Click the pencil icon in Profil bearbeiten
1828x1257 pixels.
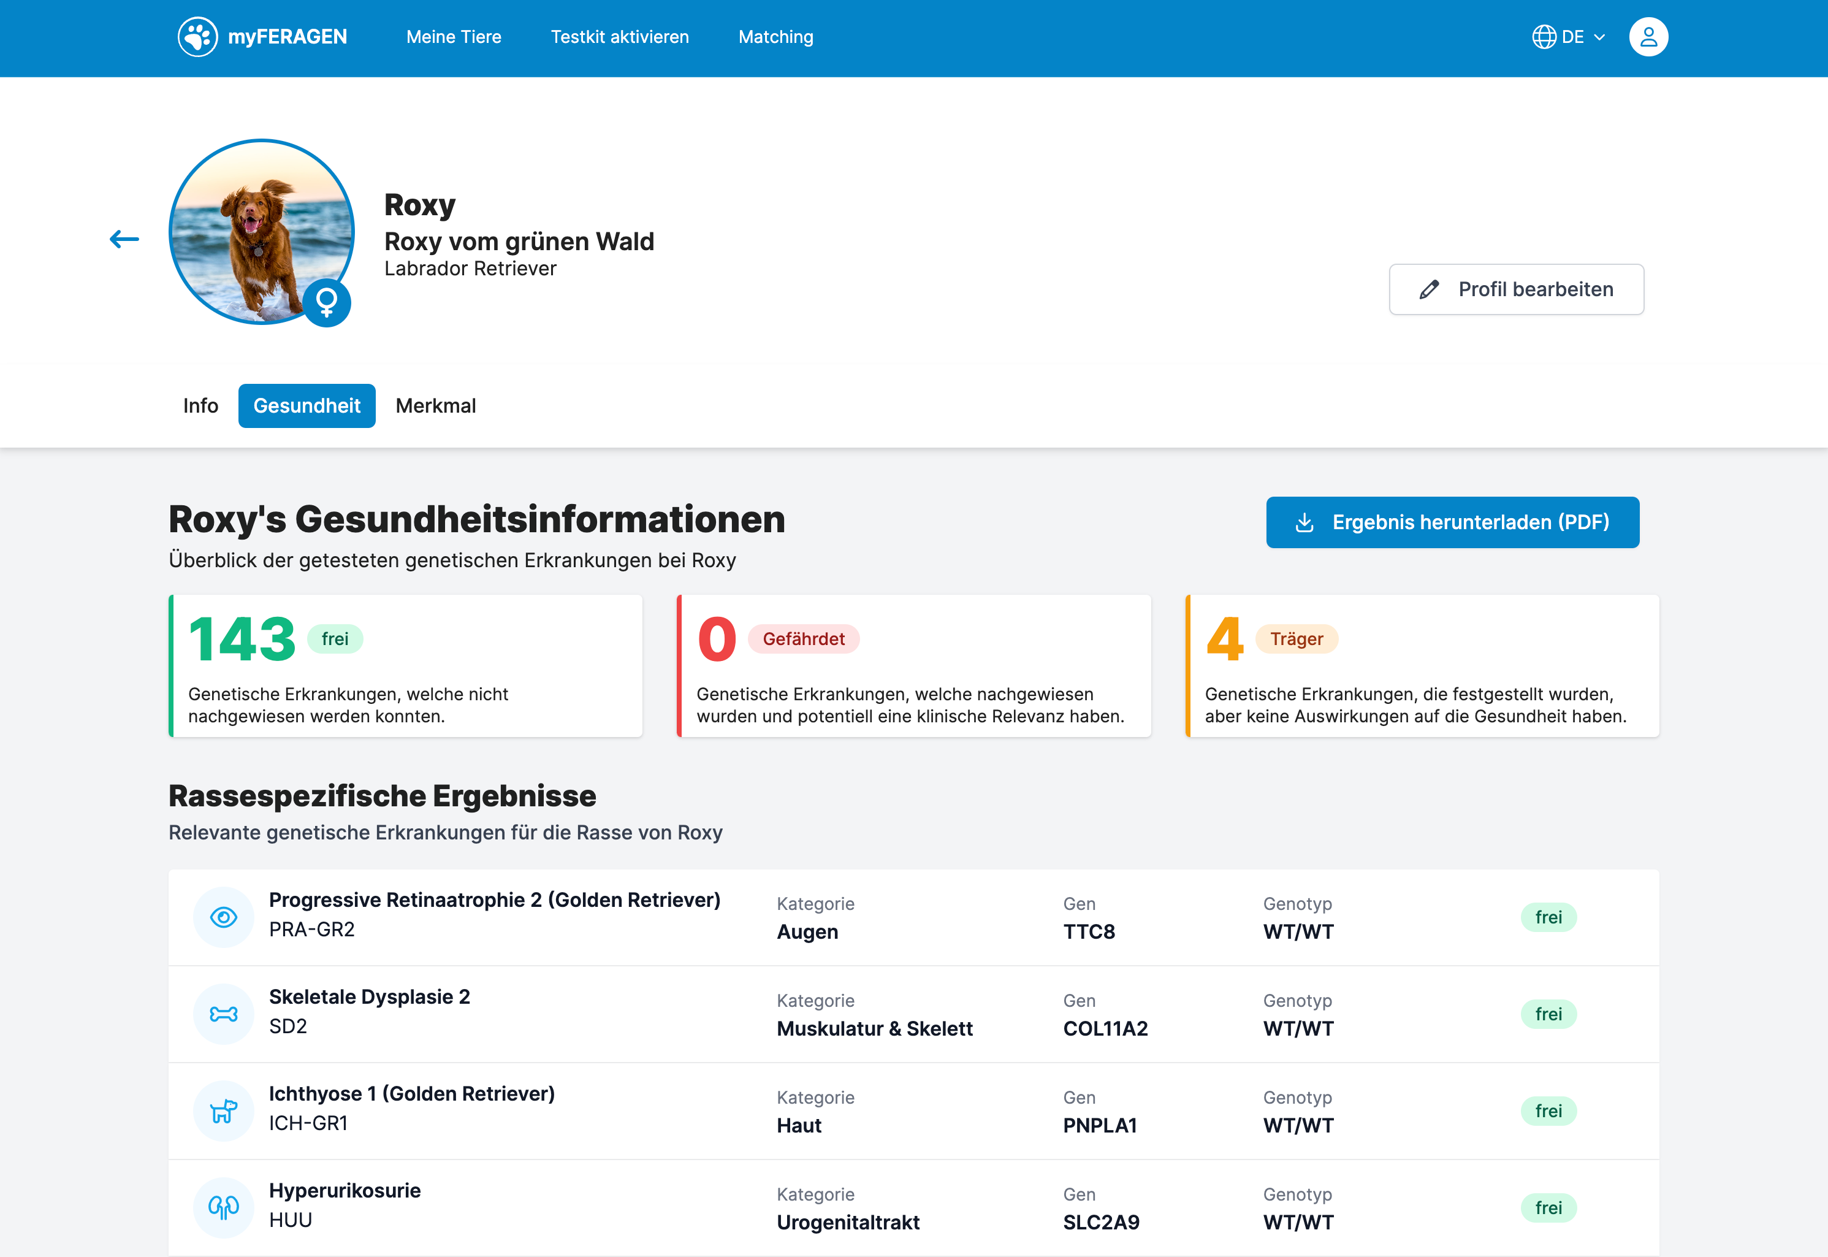[1429, 289]
